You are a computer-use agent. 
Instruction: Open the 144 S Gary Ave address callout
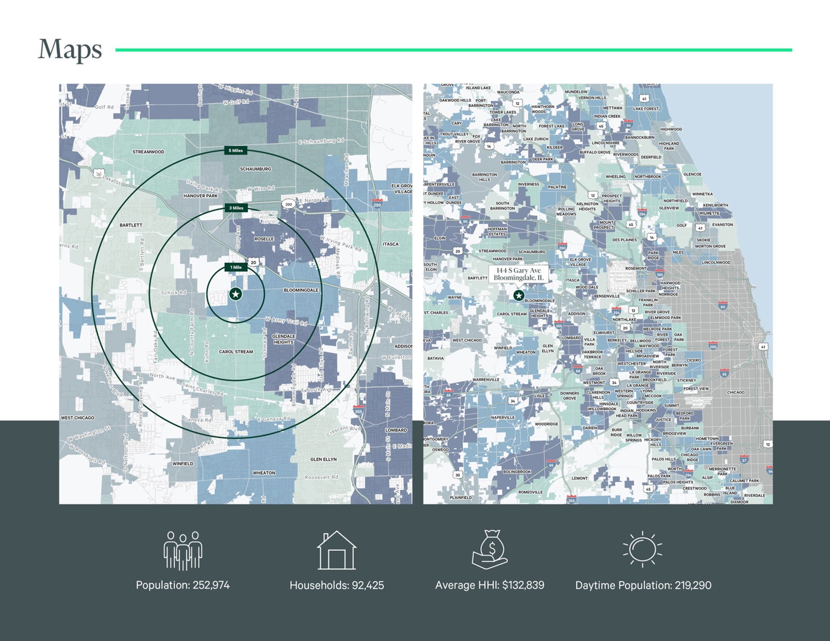(518, 274)
